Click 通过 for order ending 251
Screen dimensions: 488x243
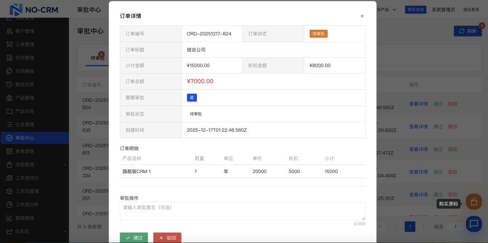(x=437, y=195)
